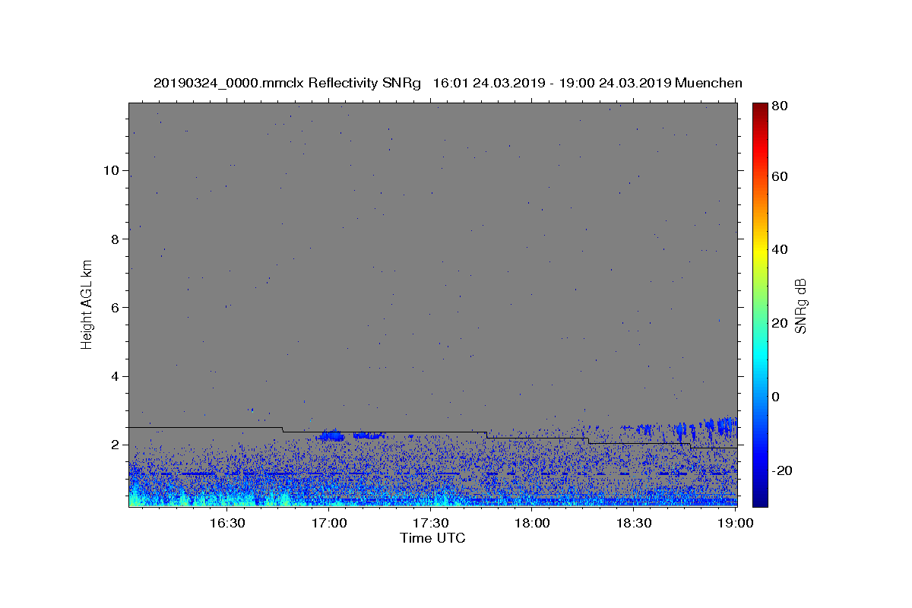The image size is (912, 608).
Task: Click the colorbar value -20
Action: (784, 470)
